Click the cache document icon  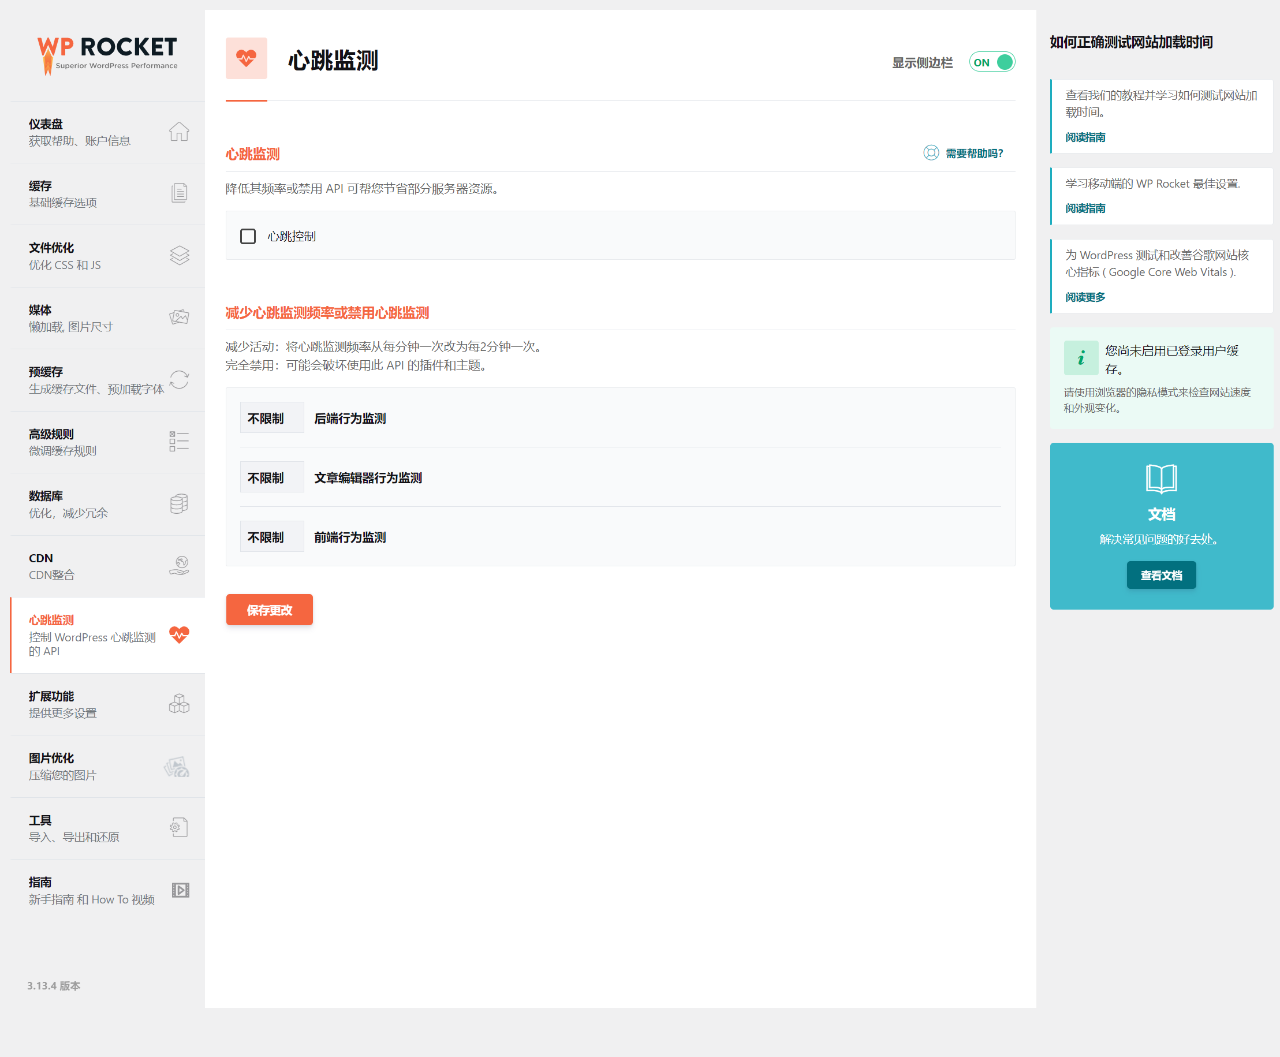click(x=179, y=193)
